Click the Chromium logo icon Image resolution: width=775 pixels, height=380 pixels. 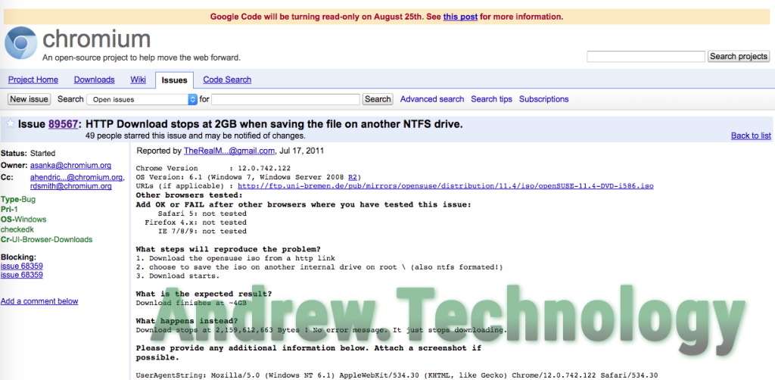pyautogui.click(x=20, y=43)
